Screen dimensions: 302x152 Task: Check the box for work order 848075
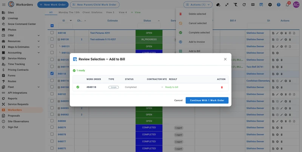pyautogui.click(x=52, y=148)
